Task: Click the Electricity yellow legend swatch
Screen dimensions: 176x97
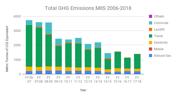Action: (150, 42)
